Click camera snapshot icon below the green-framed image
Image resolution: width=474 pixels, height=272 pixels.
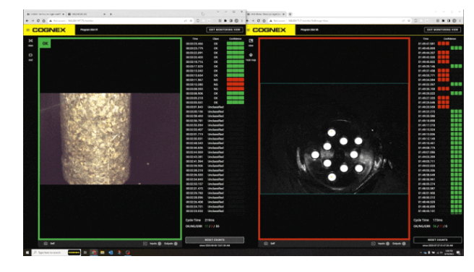(46, 243)
